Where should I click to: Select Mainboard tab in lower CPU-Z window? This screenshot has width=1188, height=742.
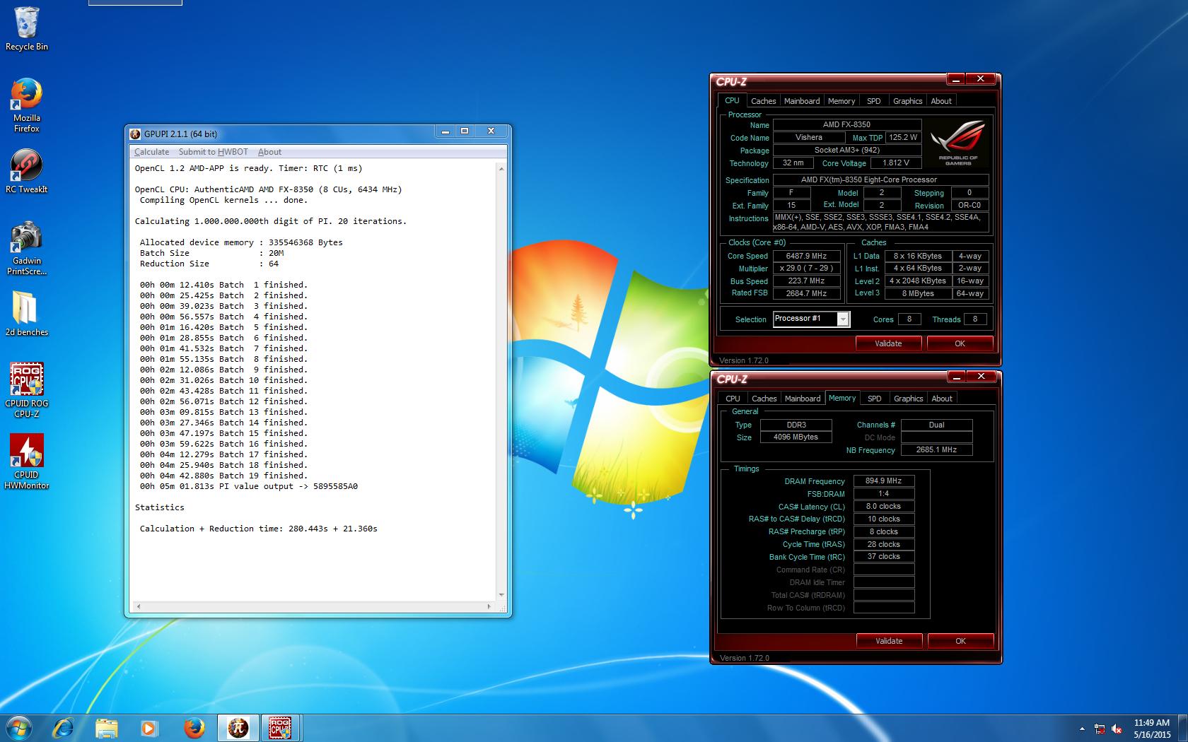803,399
